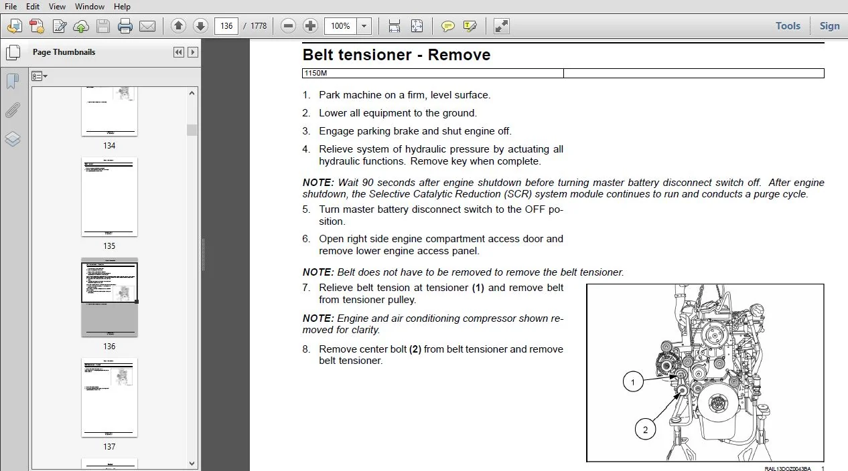Screen dimensions: 848x471
Task: Zoom out with the minus button
Action: click(288, 26)
